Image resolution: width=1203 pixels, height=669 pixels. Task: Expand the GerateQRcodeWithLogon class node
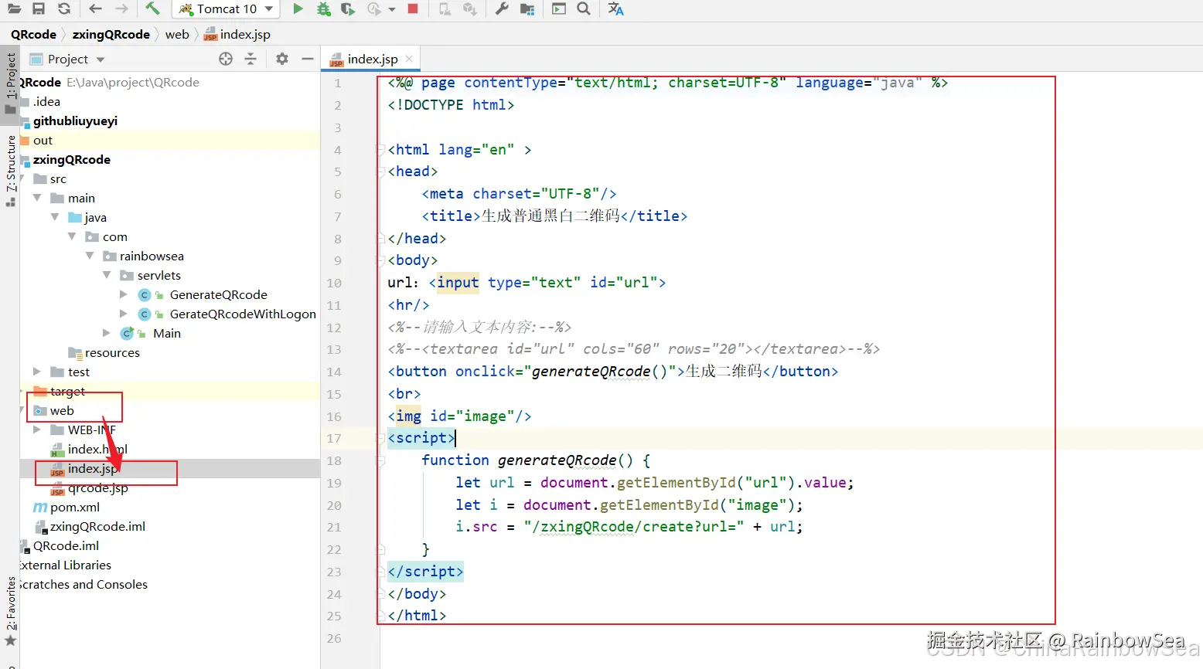(x=124, y=314)
